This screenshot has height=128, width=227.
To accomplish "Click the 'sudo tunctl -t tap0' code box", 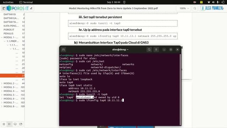I will [x=123, y=23].
